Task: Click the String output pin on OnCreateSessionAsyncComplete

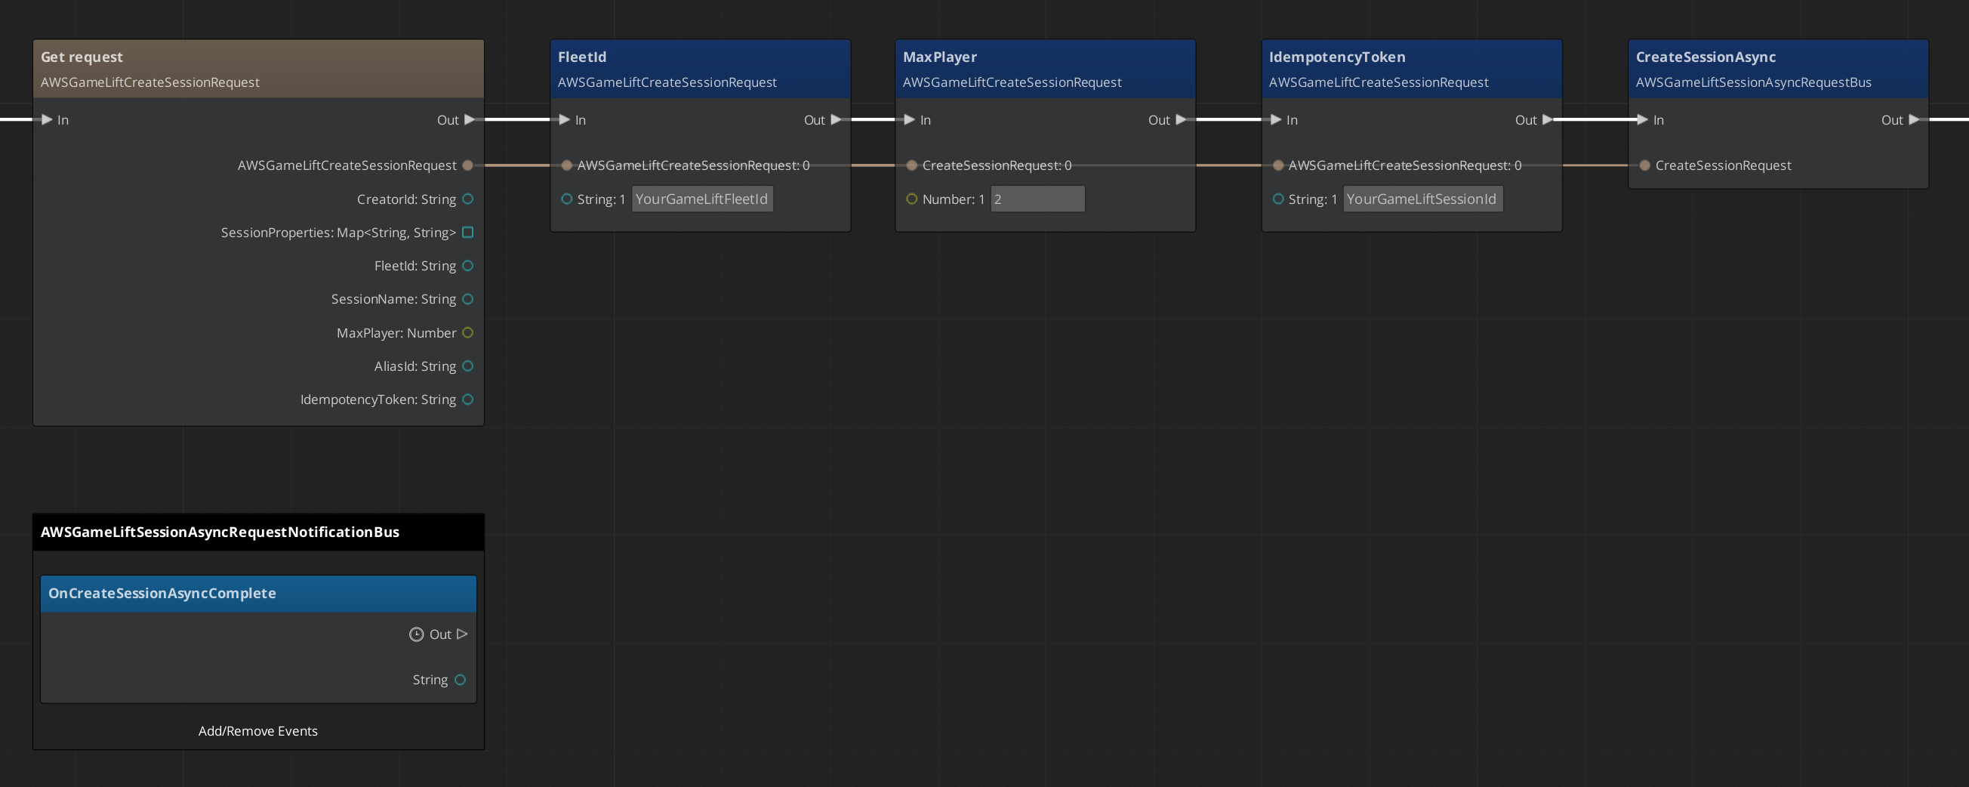Action: pos(460,679)
